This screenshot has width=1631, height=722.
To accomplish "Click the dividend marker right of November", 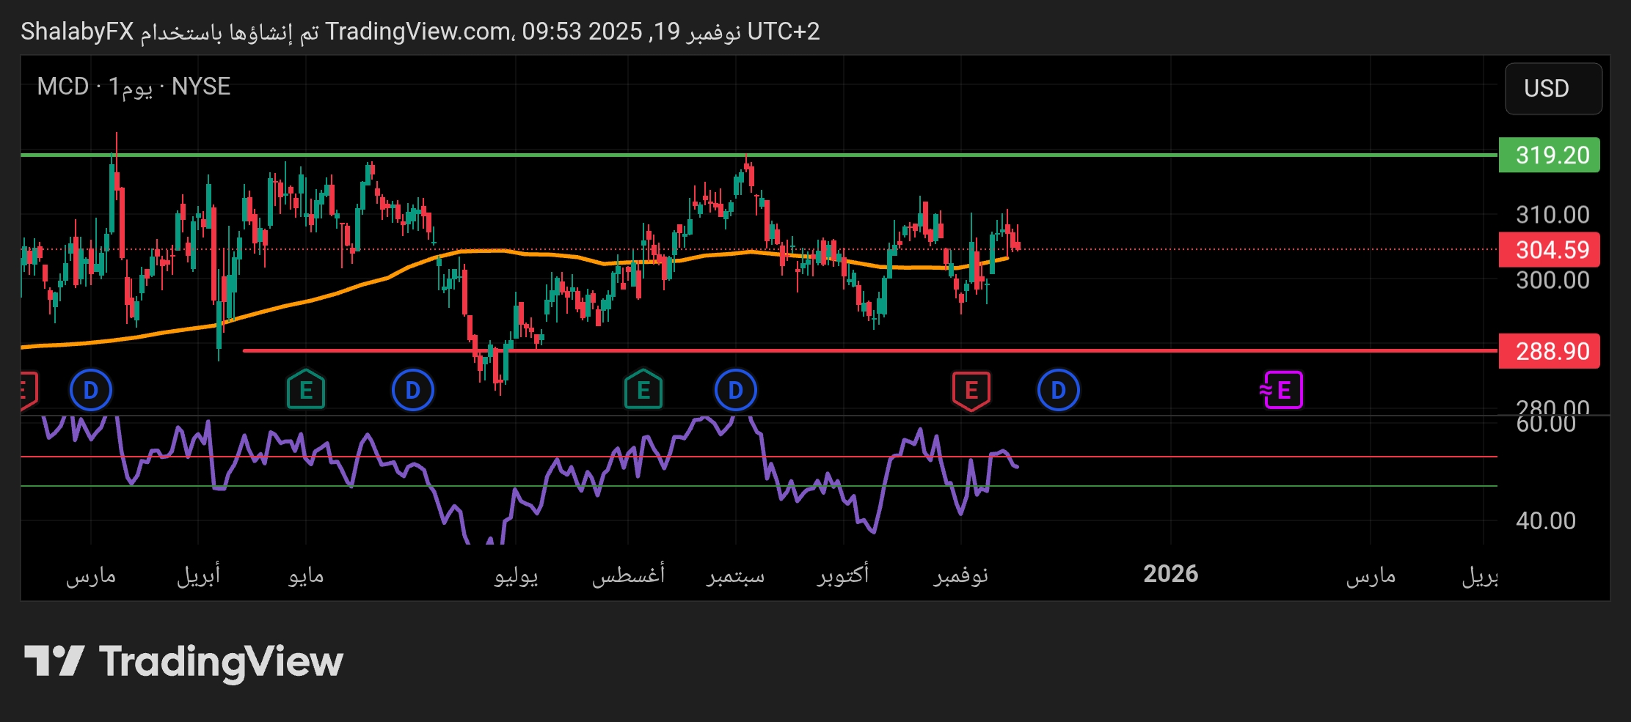I will pyautogui.click(x=1058, y=390).
